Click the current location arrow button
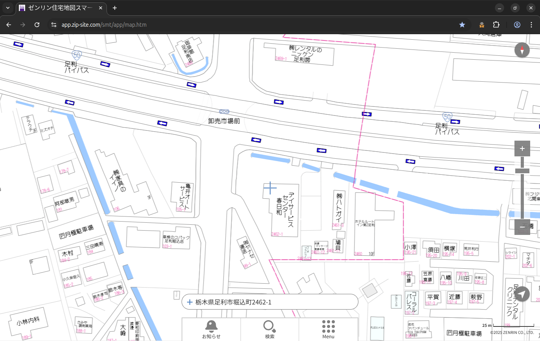This screenshot has width=540, height=341. point(522,294)
